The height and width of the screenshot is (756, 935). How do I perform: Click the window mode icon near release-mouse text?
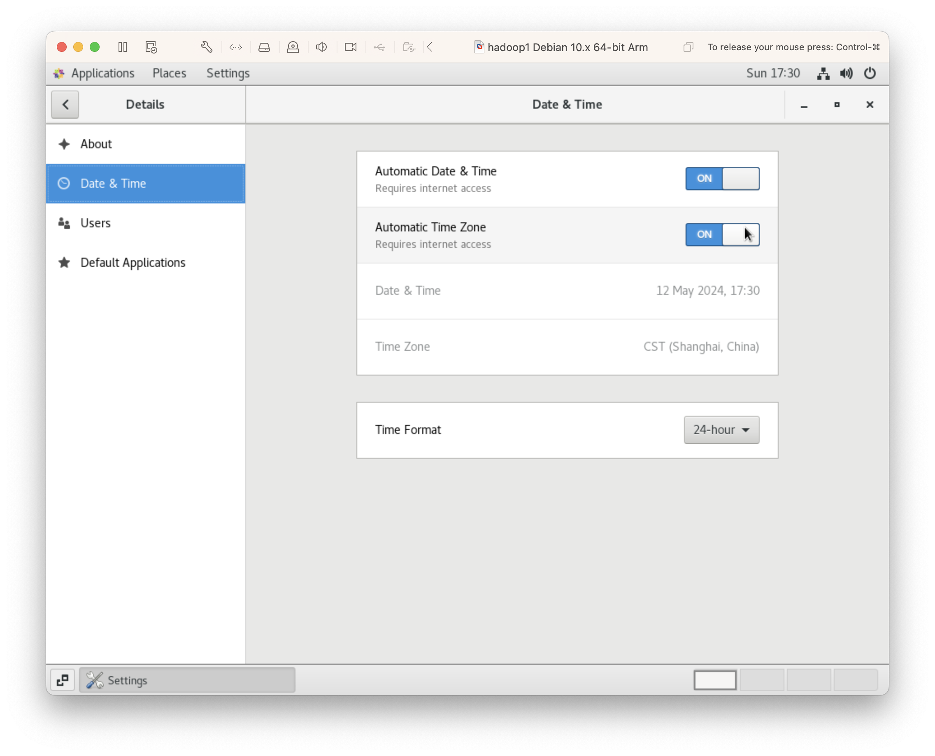coord(688,47)
